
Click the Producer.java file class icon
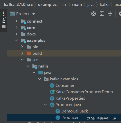click(x=52, y=105)
